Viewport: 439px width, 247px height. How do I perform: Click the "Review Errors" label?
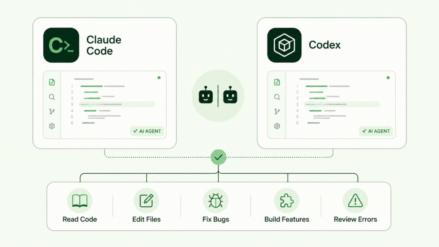(x=355, y=219)
